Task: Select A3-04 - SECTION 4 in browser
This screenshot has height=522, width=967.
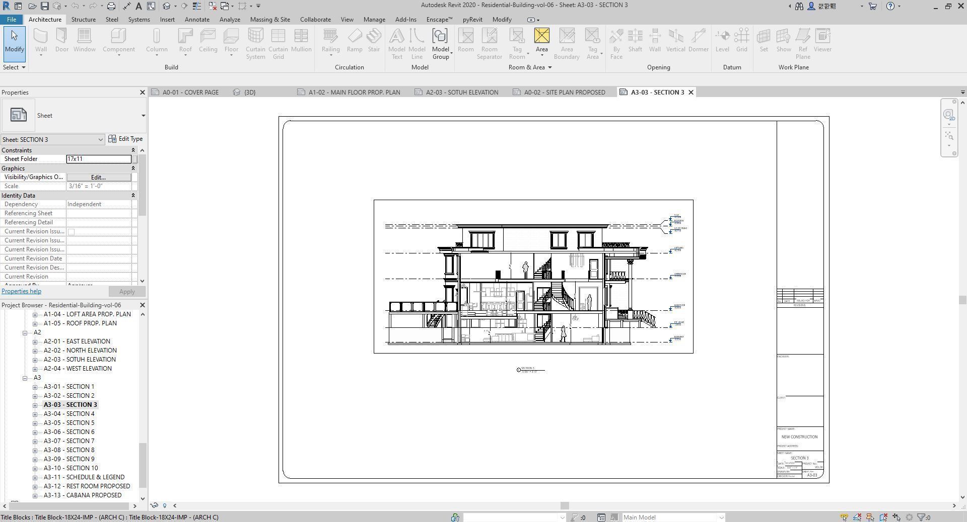Action: click(x=69, y=414)
